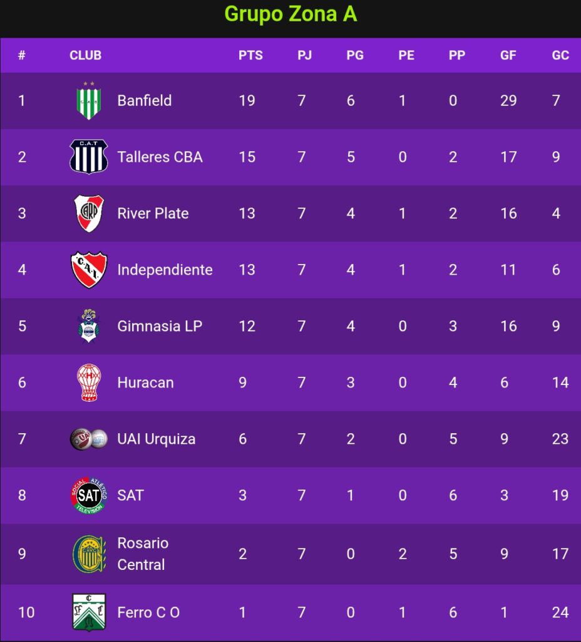Click the Independiente team name

165,270
